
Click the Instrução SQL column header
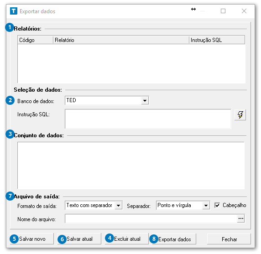click(x=217, y=40)
